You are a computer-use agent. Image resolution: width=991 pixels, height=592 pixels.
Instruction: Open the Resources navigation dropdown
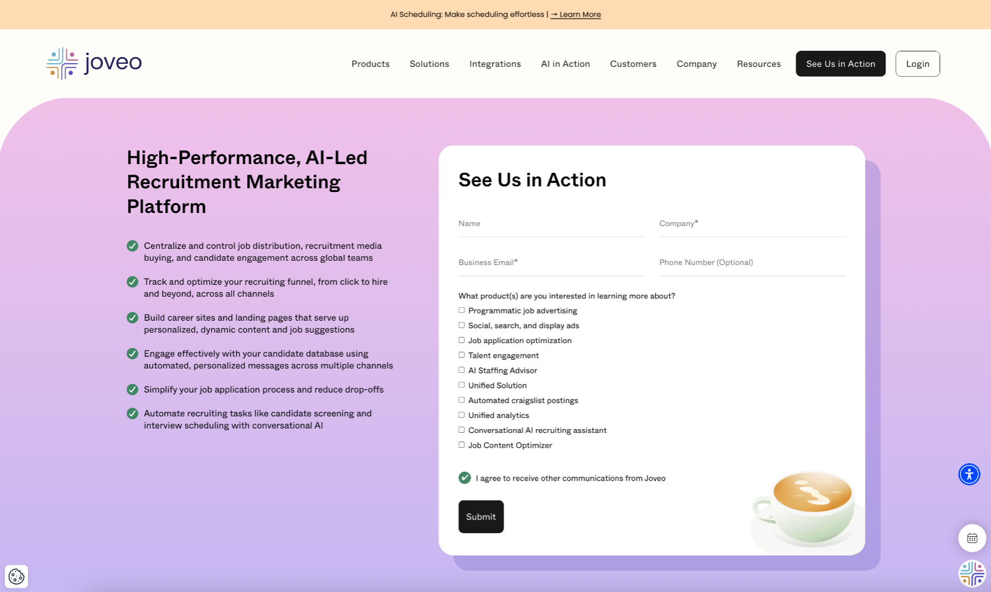coord(759,64)
